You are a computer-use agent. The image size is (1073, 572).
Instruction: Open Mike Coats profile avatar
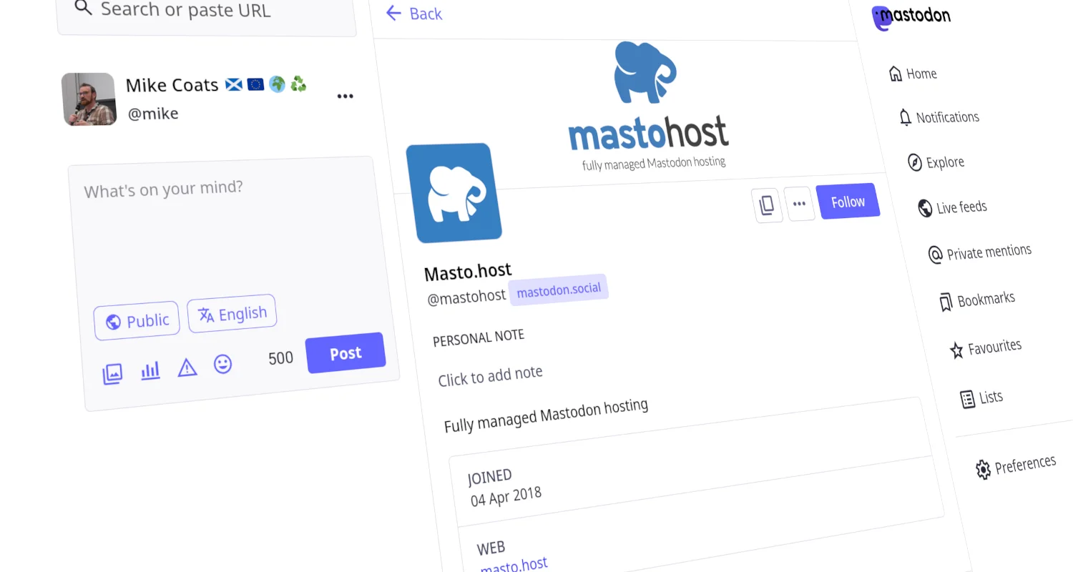tap(89, 99)
